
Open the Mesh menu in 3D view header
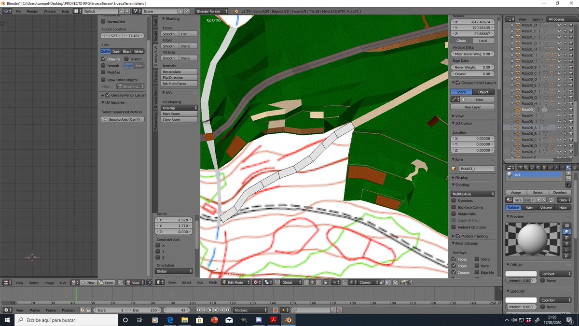click(213, 283)
